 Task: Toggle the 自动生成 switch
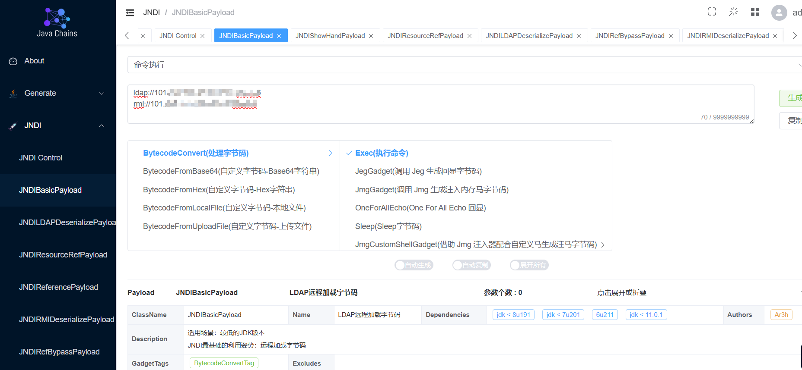coord(414,265)
